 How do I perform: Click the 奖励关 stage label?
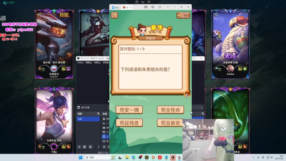click(150, 38)
